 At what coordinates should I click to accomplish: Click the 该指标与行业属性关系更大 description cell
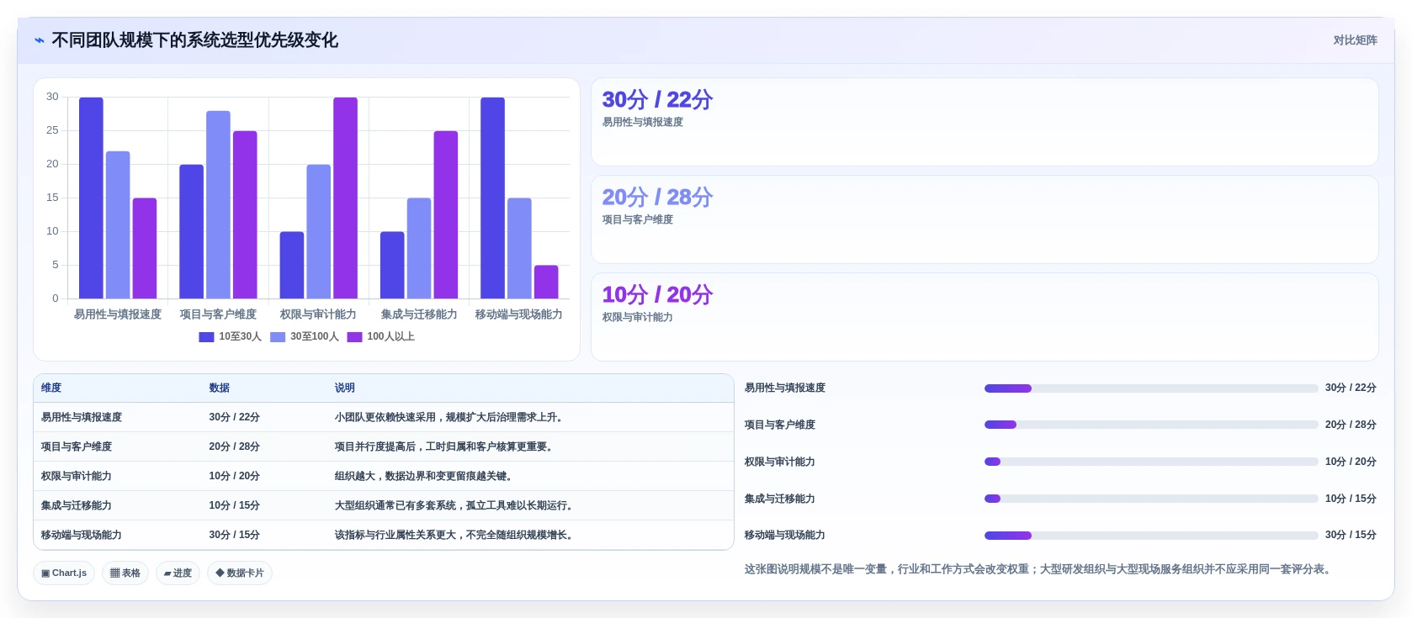[x=531, y=535]
